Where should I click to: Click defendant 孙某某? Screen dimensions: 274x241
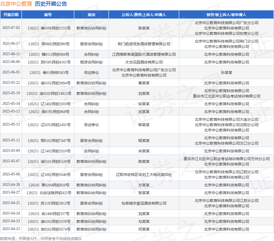[226, 73]
